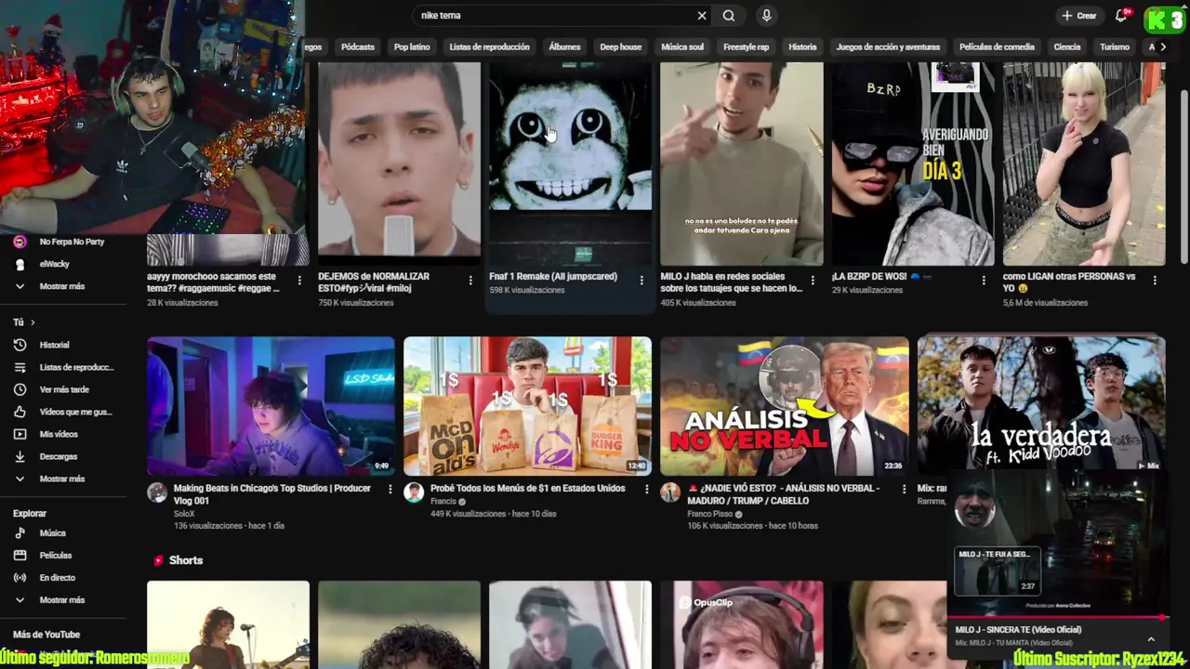Show more category chips with the right arrow
Screen dimensions: 1190x669
(1162, 46)
